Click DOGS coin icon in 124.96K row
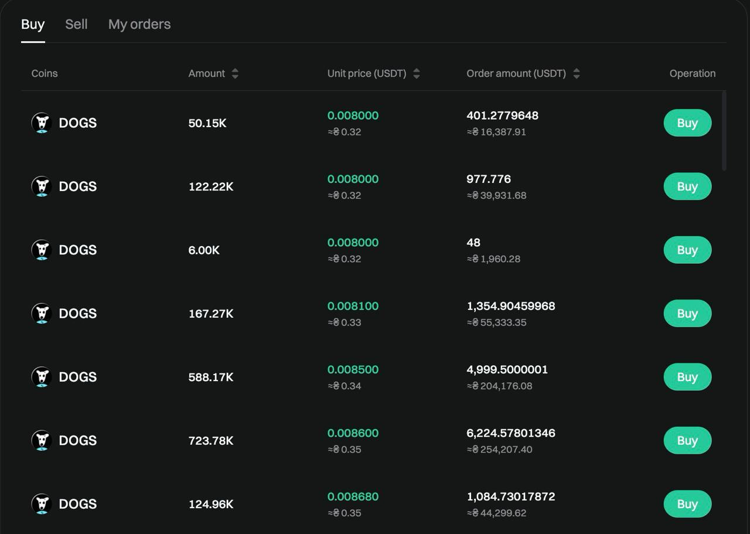750x534 pixels. (x=42, y=504)
